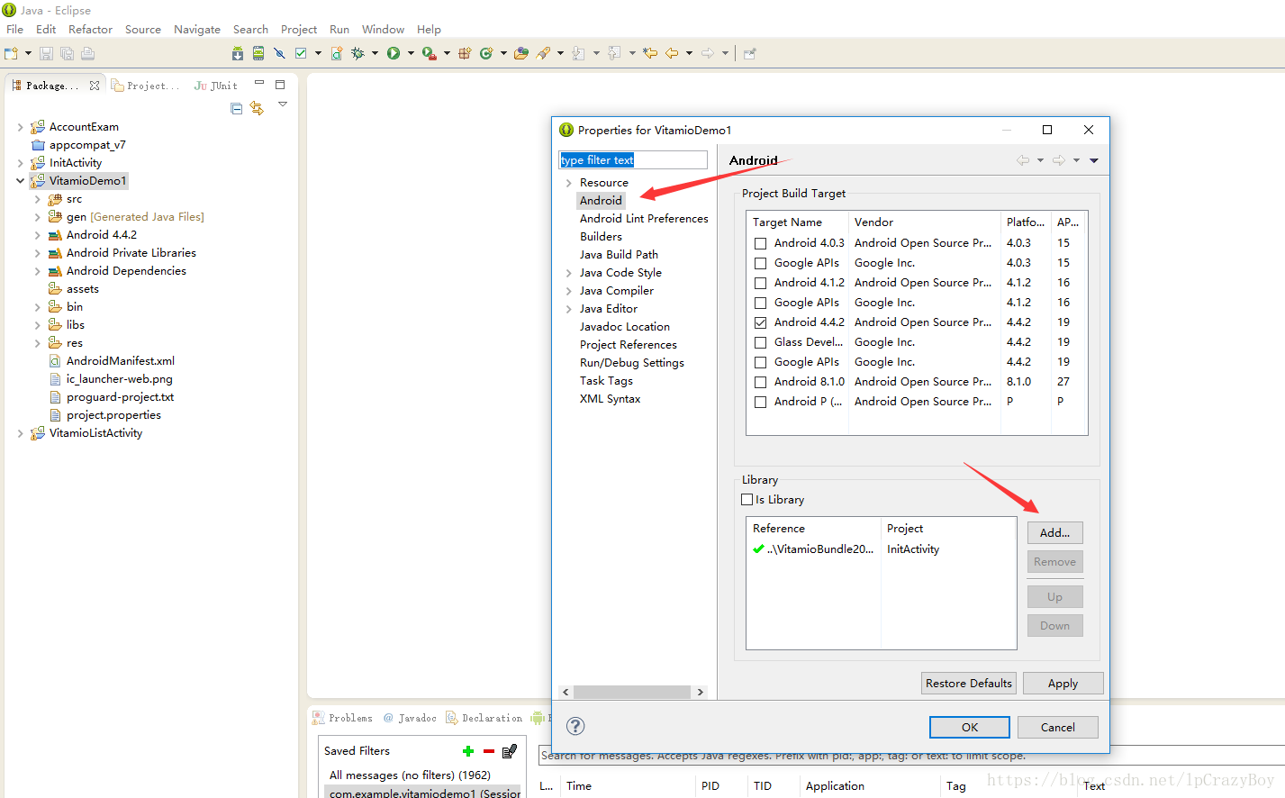
Task: Select Java Build Path in properties tree
Action: tap(619, 255)
